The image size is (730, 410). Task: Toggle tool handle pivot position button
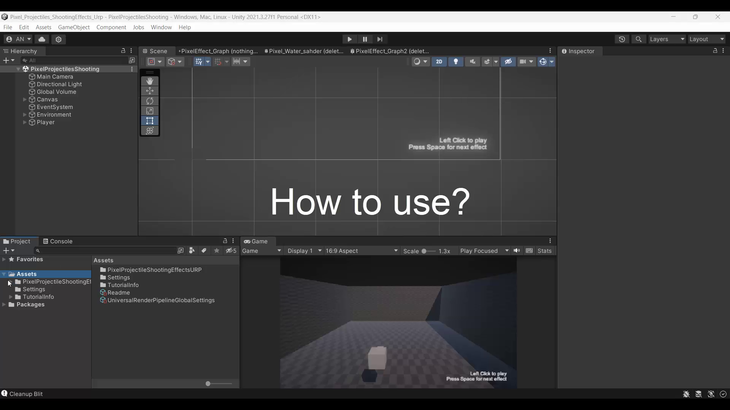click(x=155, y=61)
